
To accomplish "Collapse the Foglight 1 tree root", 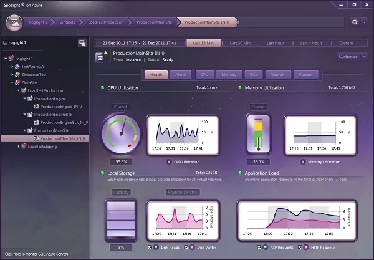I will [6, 59].
